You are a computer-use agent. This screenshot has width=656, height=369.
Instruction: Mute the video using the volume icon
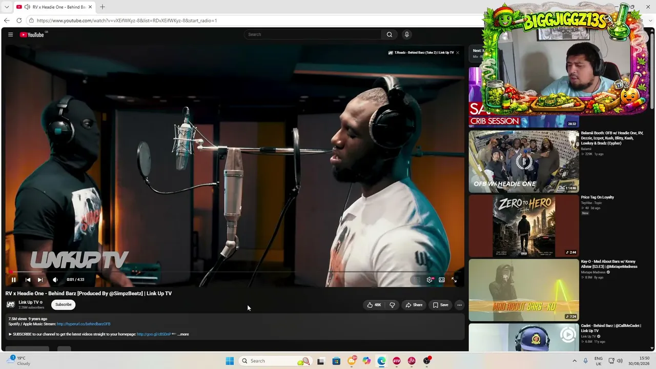click(x=55, y=280)
